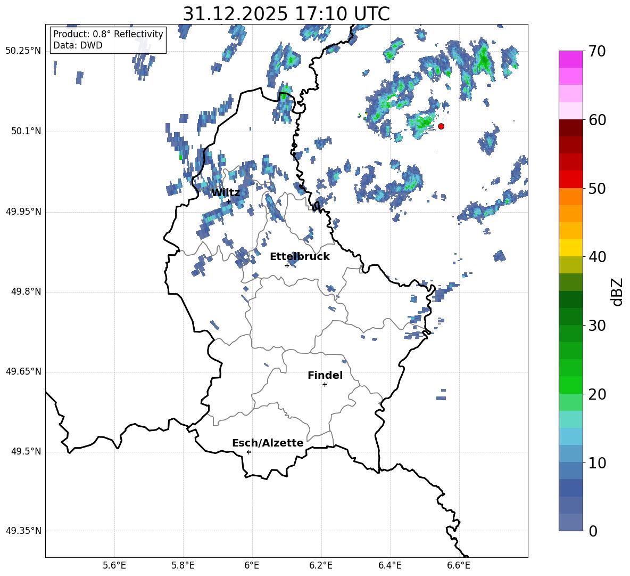Viewport: 630px width, 576px height.
Task: Click the 5.6°E longitude label
Action: (x=114, y=565)
